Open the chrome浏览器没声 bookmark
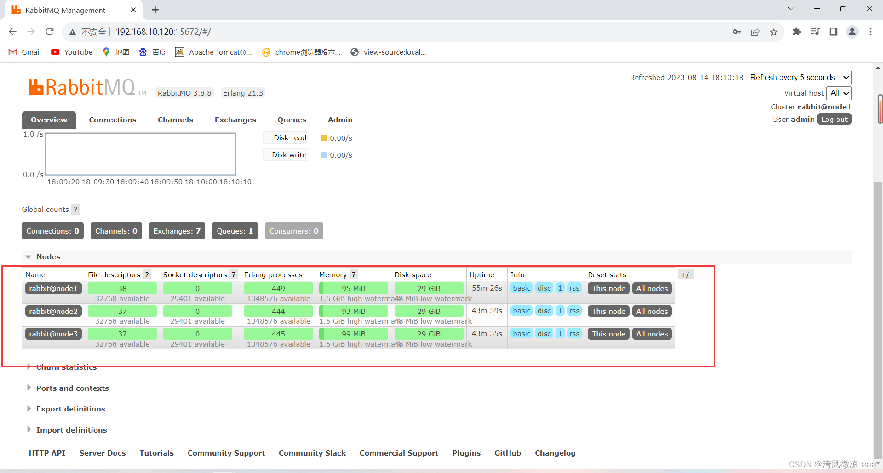 pos(302,52)
